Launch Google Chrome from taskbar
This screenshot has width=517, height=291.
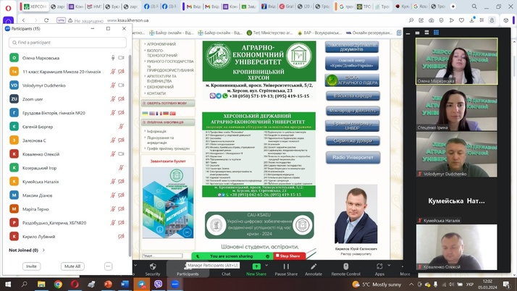[x=58, y=284]
